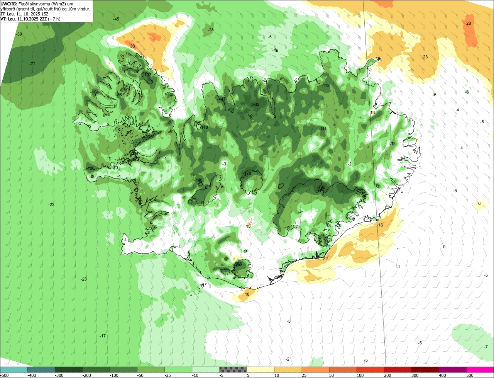Click the legend swatch between -200 and -100
494x378 pixels.
(x=96, y=369)
